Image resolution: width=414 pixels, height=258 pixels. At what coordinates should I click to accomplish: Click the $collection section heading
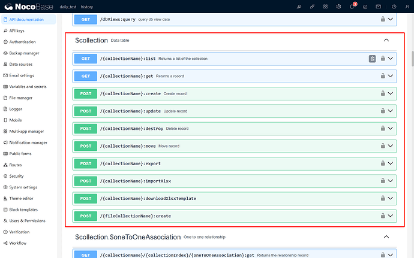(x=91, y=40)
